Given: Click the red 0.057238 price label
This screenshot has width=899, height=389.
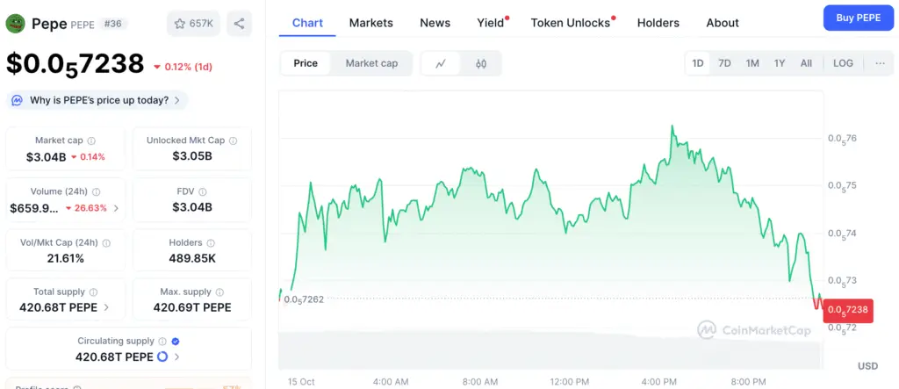Looking at the screenshot, I should 847,310.
